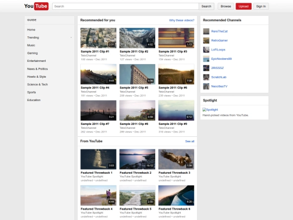This screenshot has height=220, width=293.
Task: Play Featured Throwback 5 thumbnail
Action: 137,196
